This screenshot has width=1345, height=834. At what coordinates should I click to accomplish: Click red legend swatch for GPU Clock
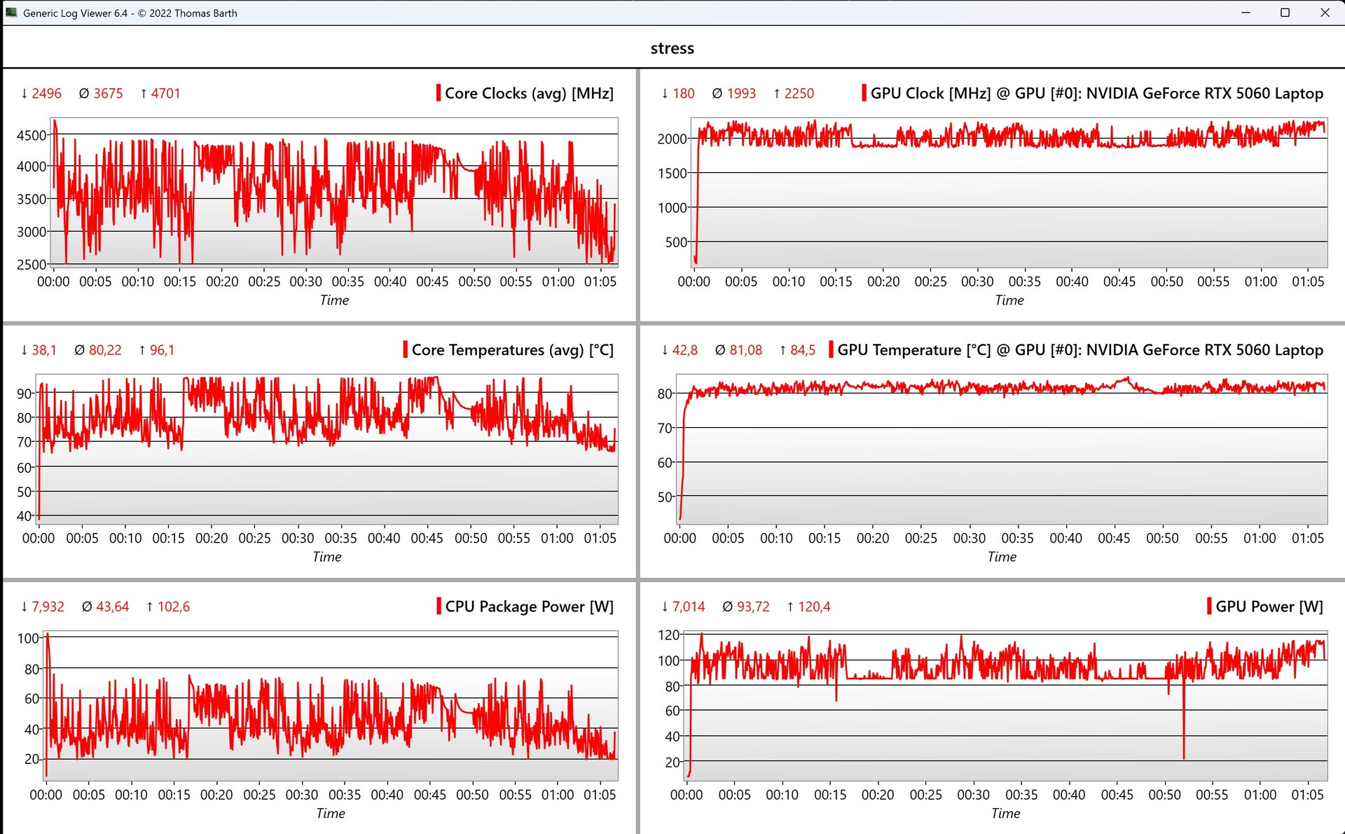pyautogui.click(x=864, y=93)
